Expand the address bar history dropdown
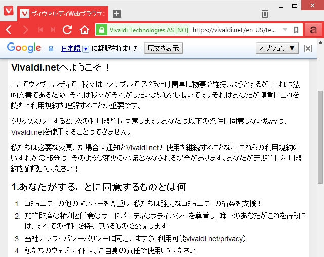324x257 pixels. coord(285,30)
